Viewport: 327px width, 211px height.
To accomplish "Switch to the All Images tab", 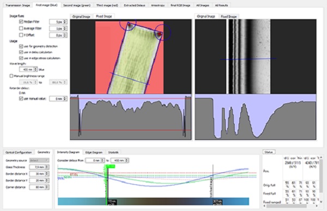I will click(203, 5).
